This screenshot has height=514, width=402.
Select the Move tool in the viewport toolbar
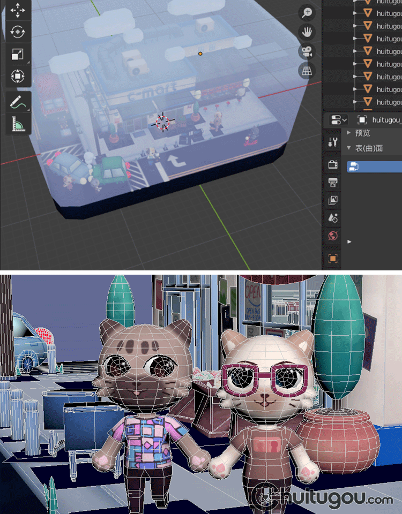[x=17, y=10]
